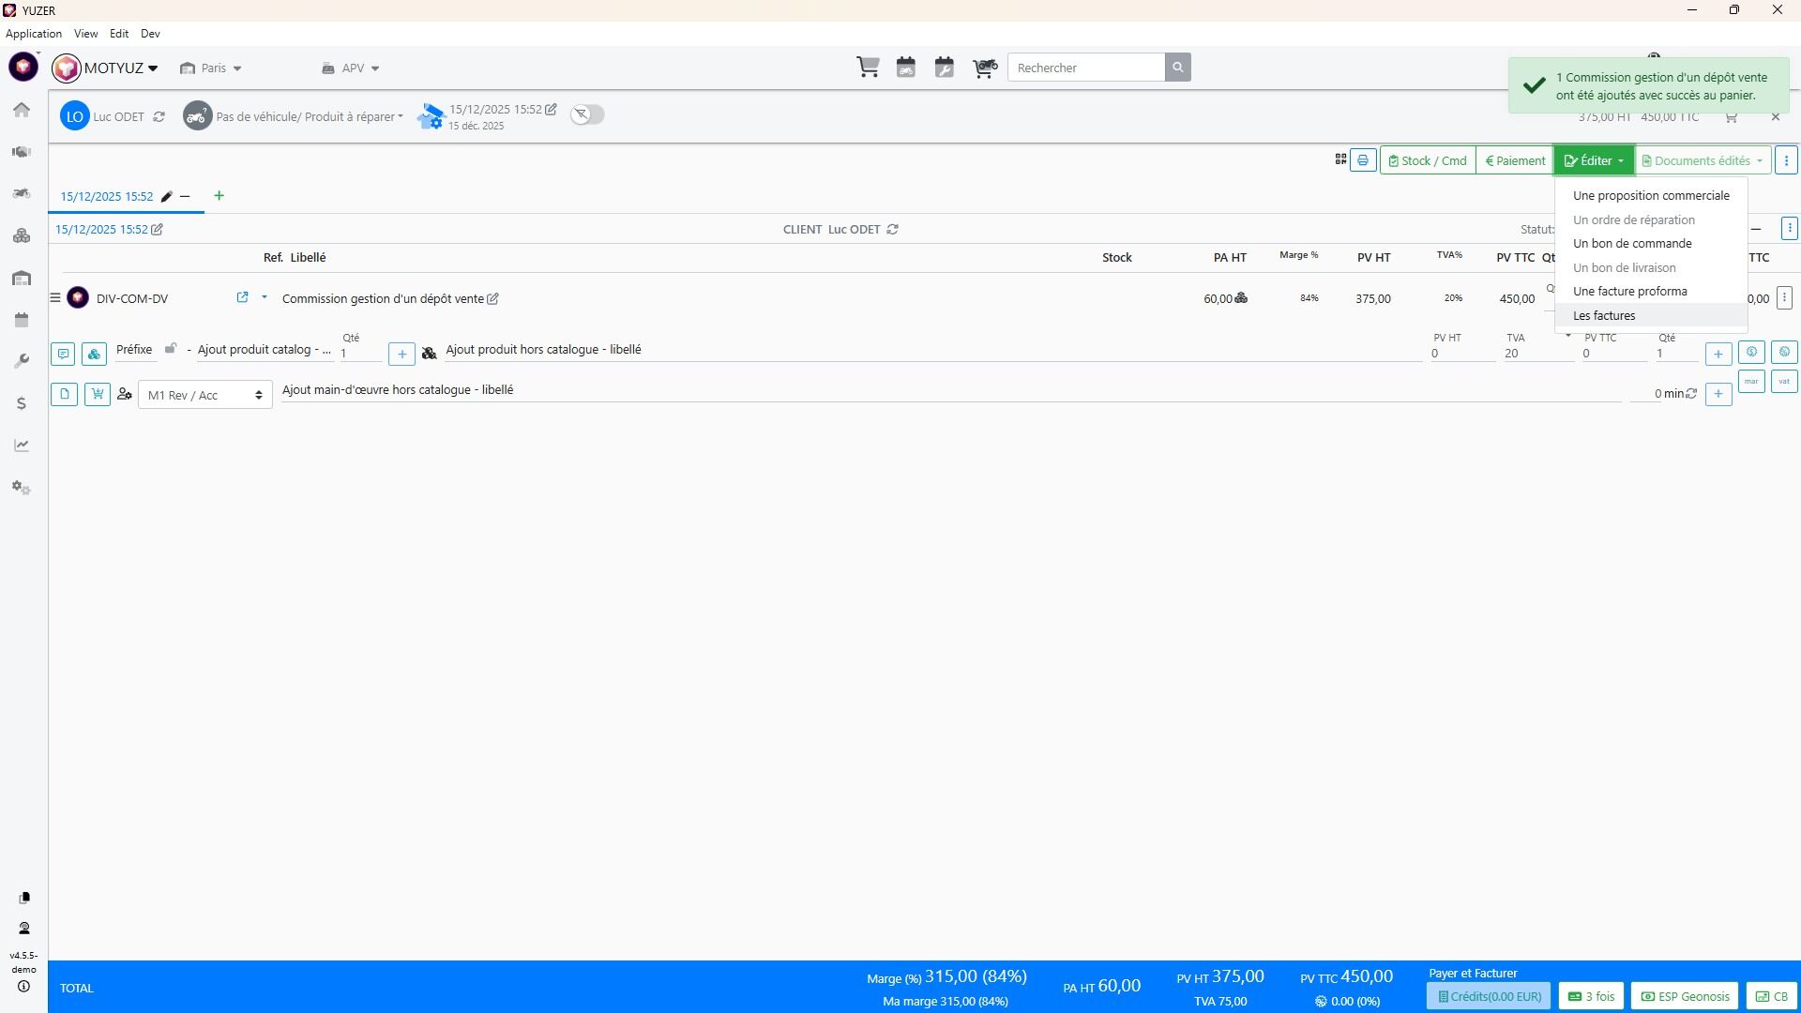Open the wrench workshop icon in sidebar

tap(22, 361)
